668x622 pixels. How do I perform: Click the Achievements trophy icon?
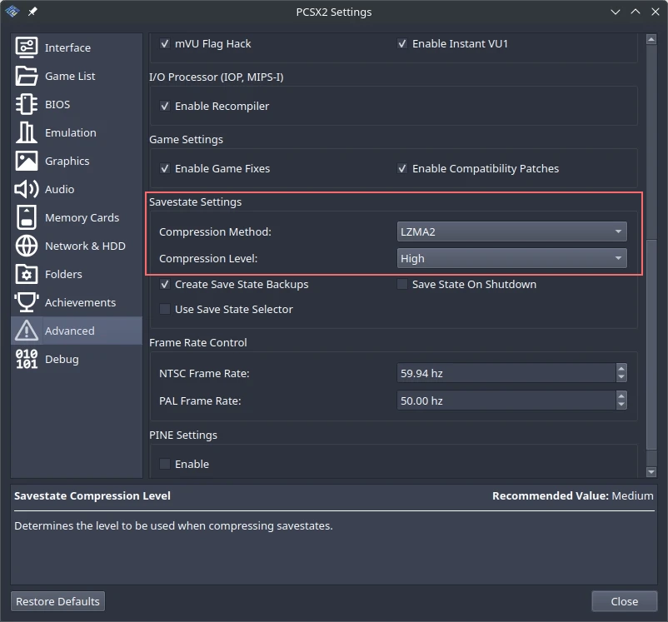[x=27, y=302]
